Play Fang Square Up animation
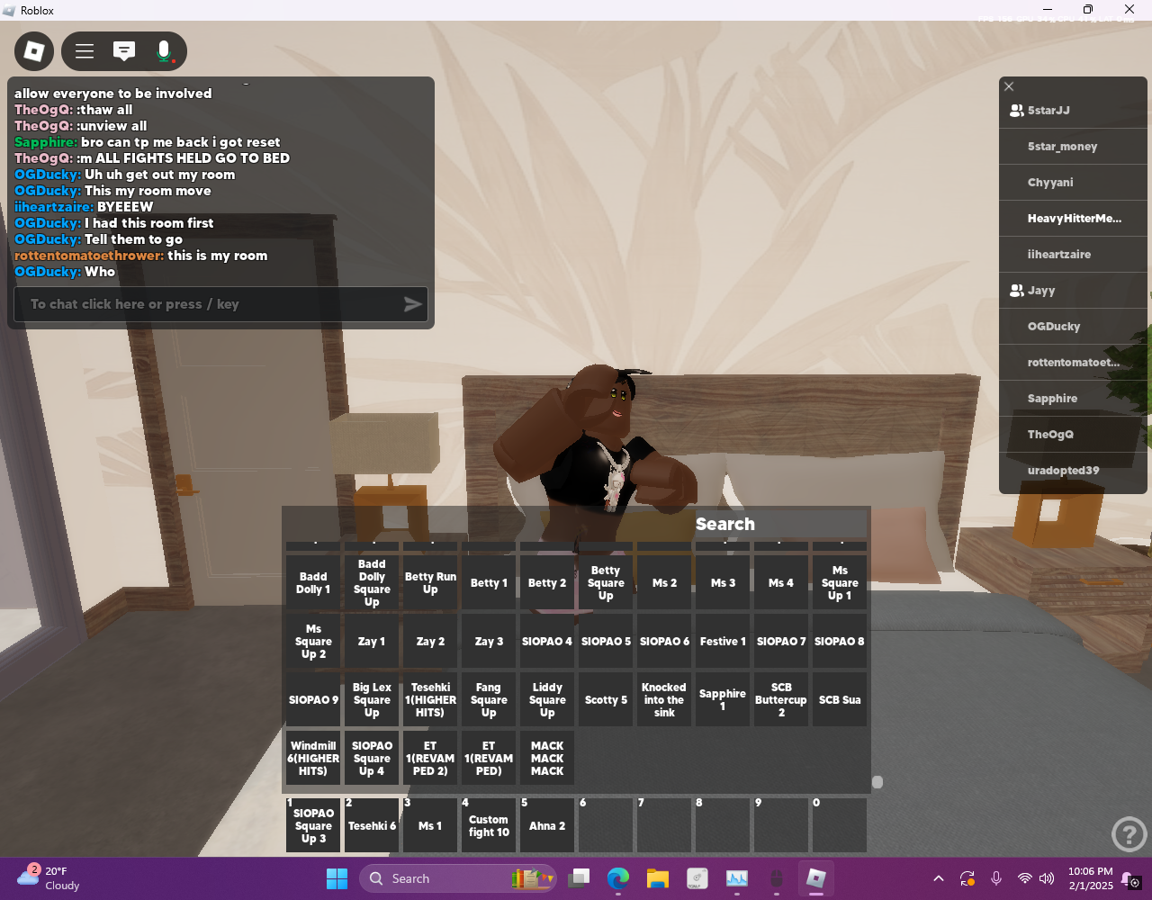1152x900 pixels. pos(489,700)
